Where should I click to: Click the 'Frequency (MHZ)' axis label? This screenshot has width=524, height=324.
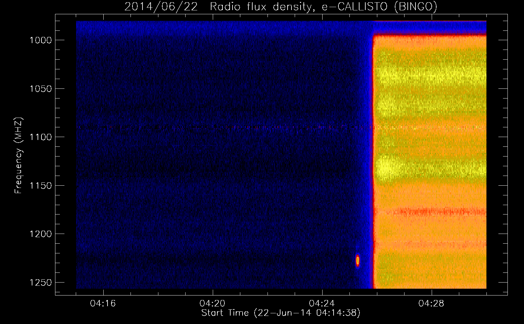[x=18, y=156]
